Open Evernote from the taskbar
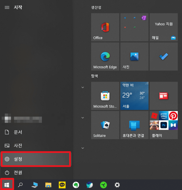 [76, 185]
